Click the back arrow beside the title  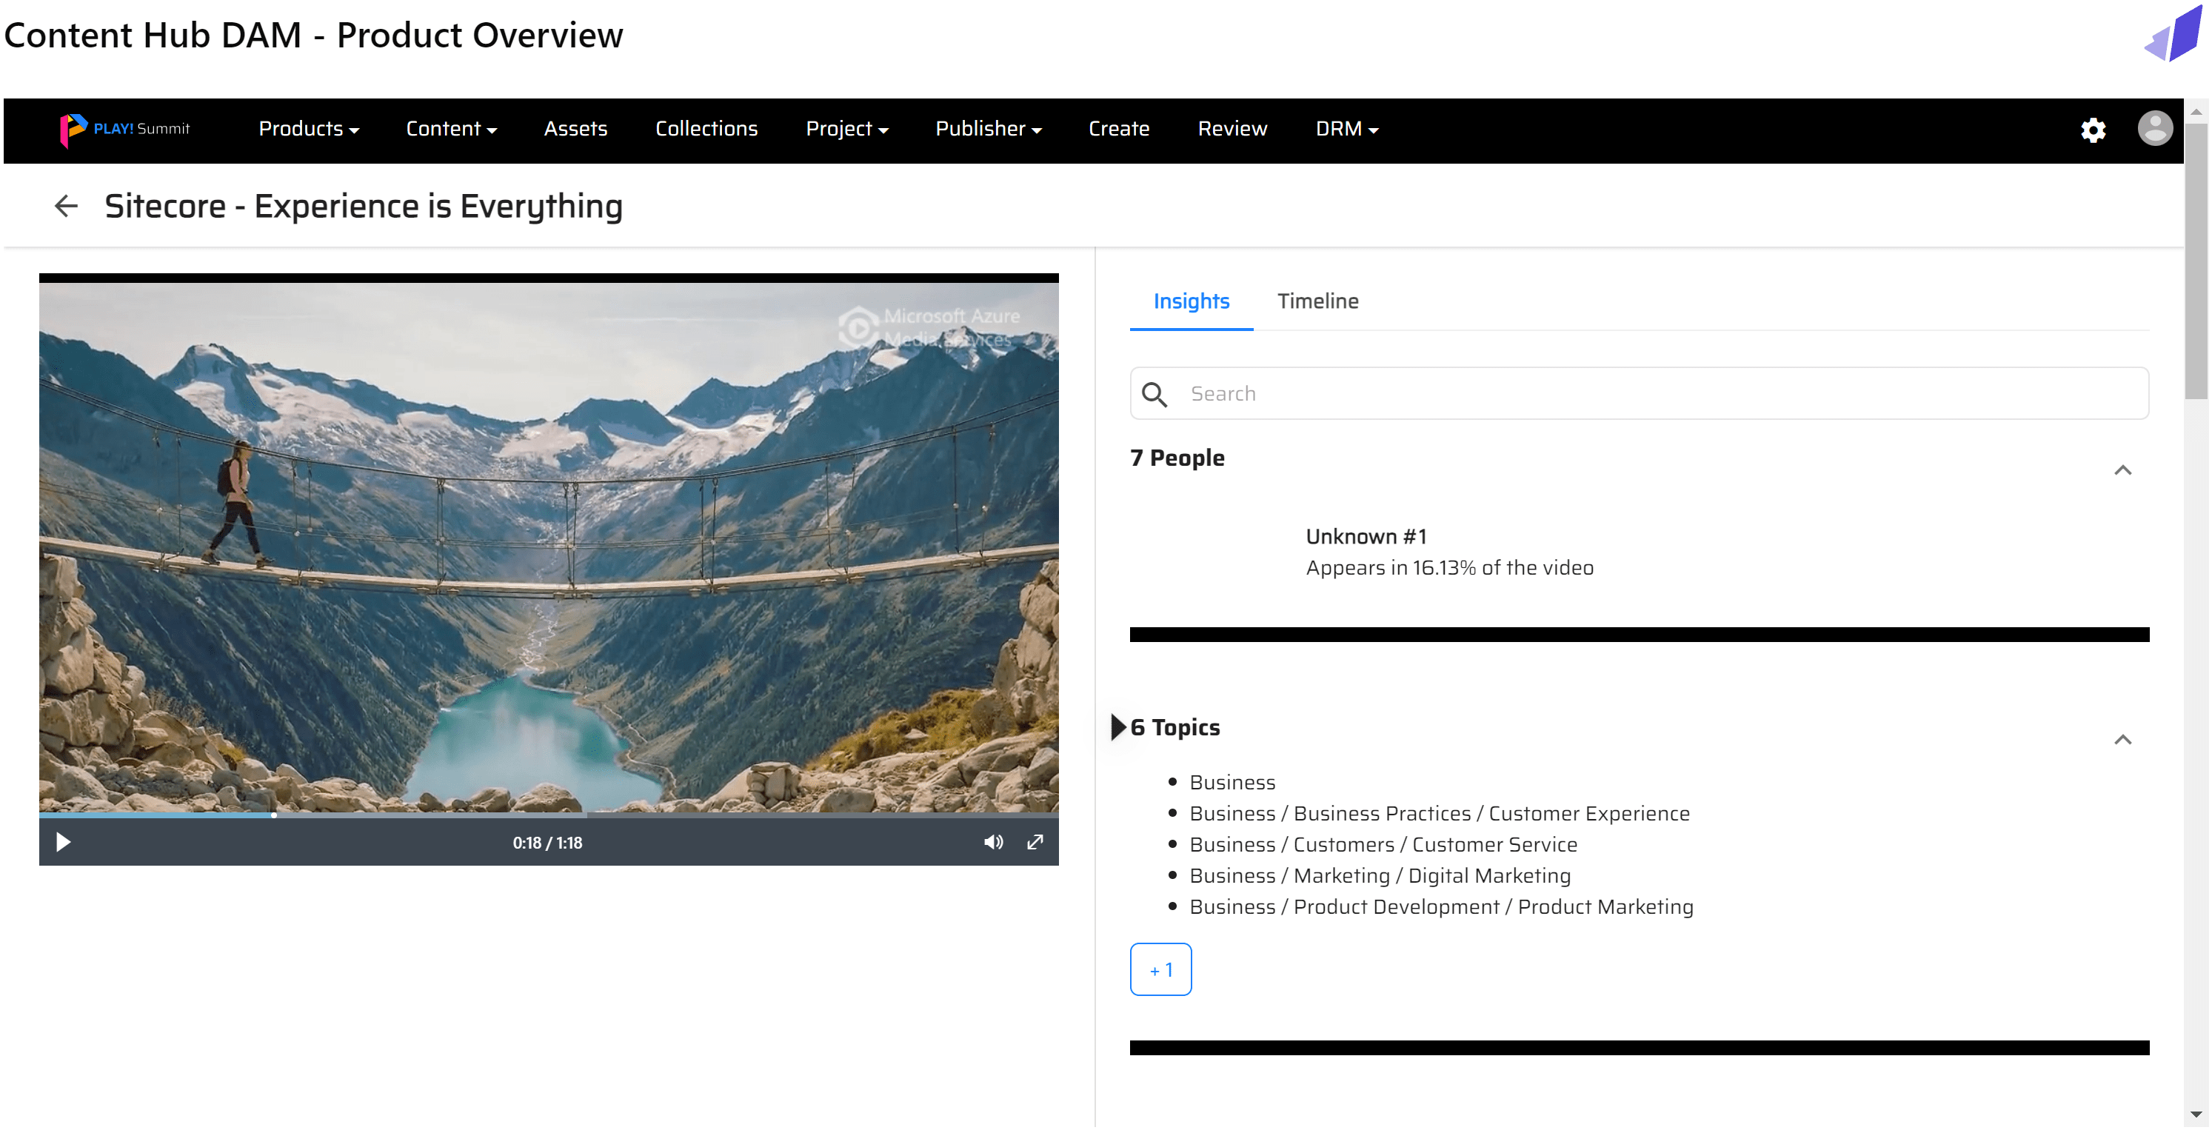tap(66, 206)
